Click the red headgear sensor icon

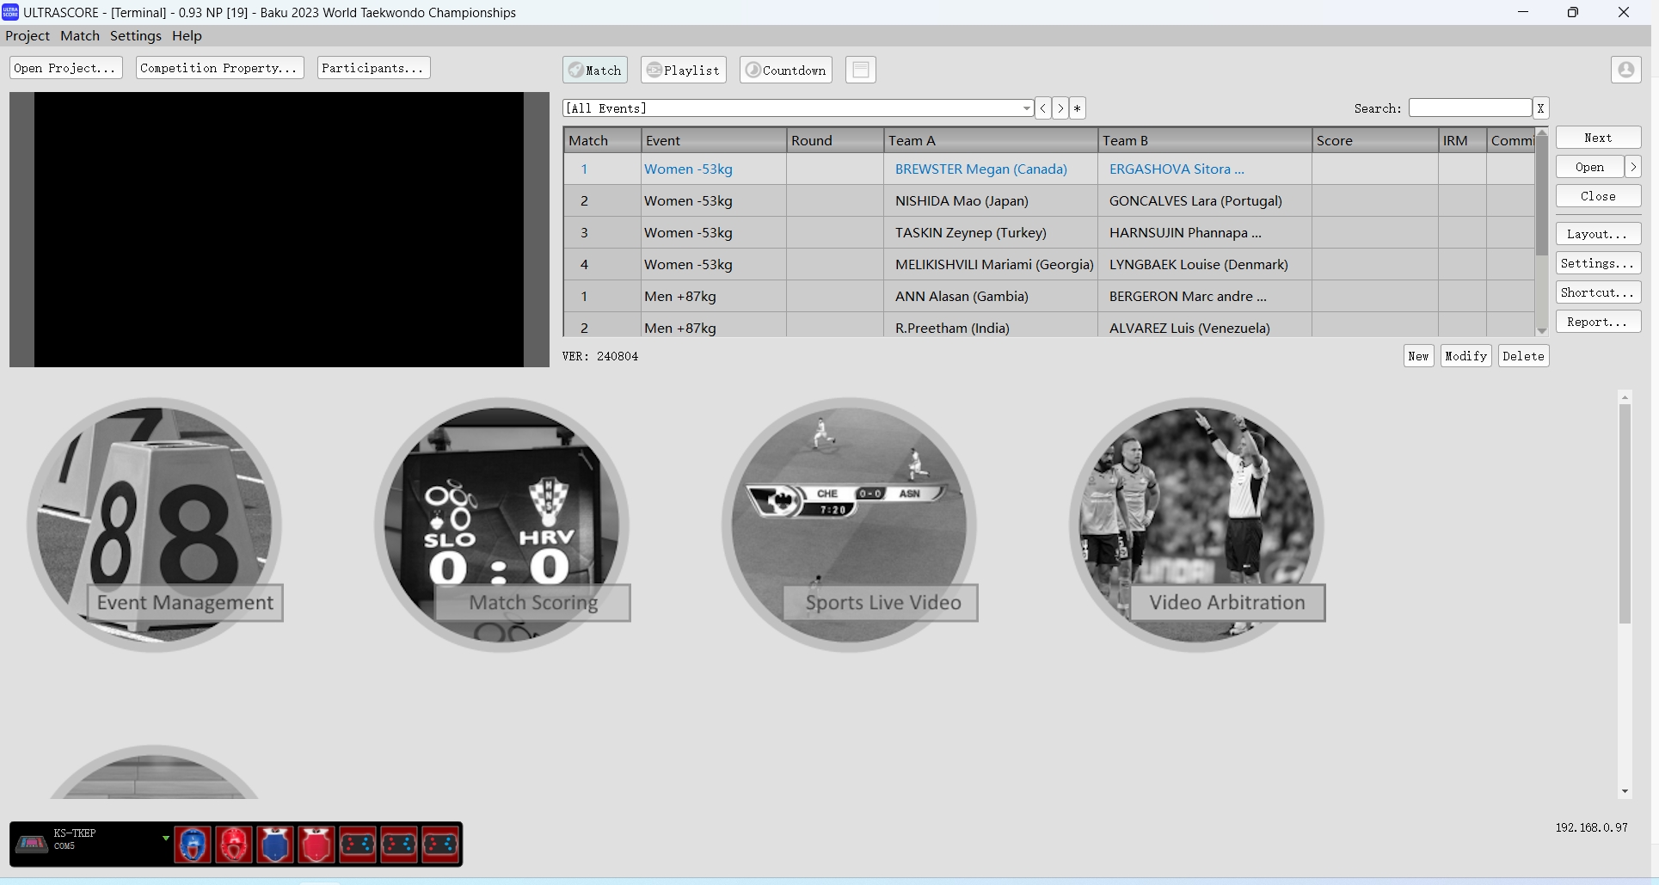[234, 845]
